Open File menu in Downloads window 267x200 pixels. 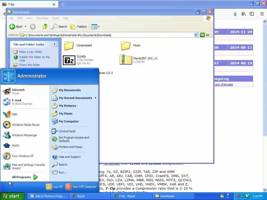pos(11,18)
